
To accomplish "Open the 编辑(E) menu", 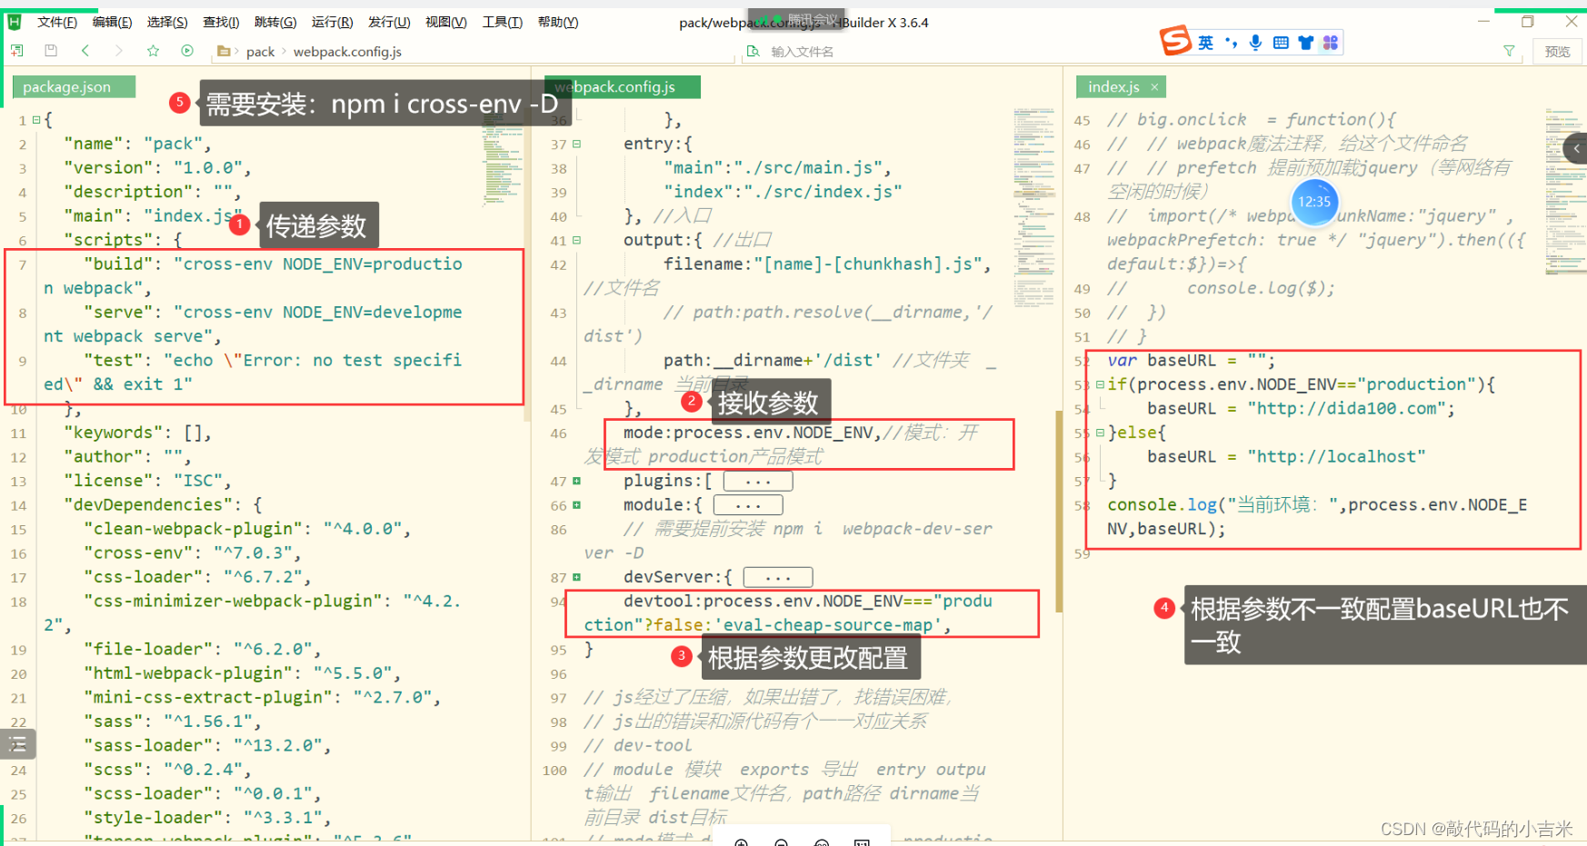I will pos(112,22).
